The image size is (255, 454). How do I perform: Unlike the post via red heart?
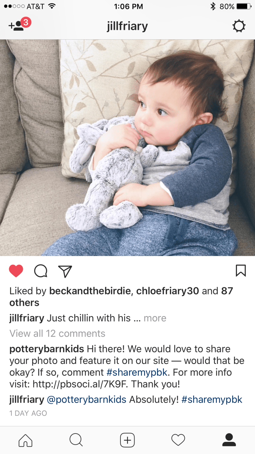(x=16, y=271)
